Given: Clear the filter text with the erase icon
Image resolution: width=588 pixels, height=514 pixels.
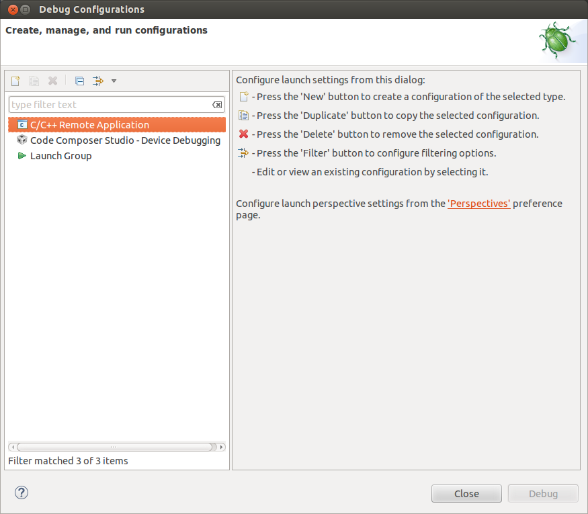Looking at the screenshot, I should click(x=217, y=105).
